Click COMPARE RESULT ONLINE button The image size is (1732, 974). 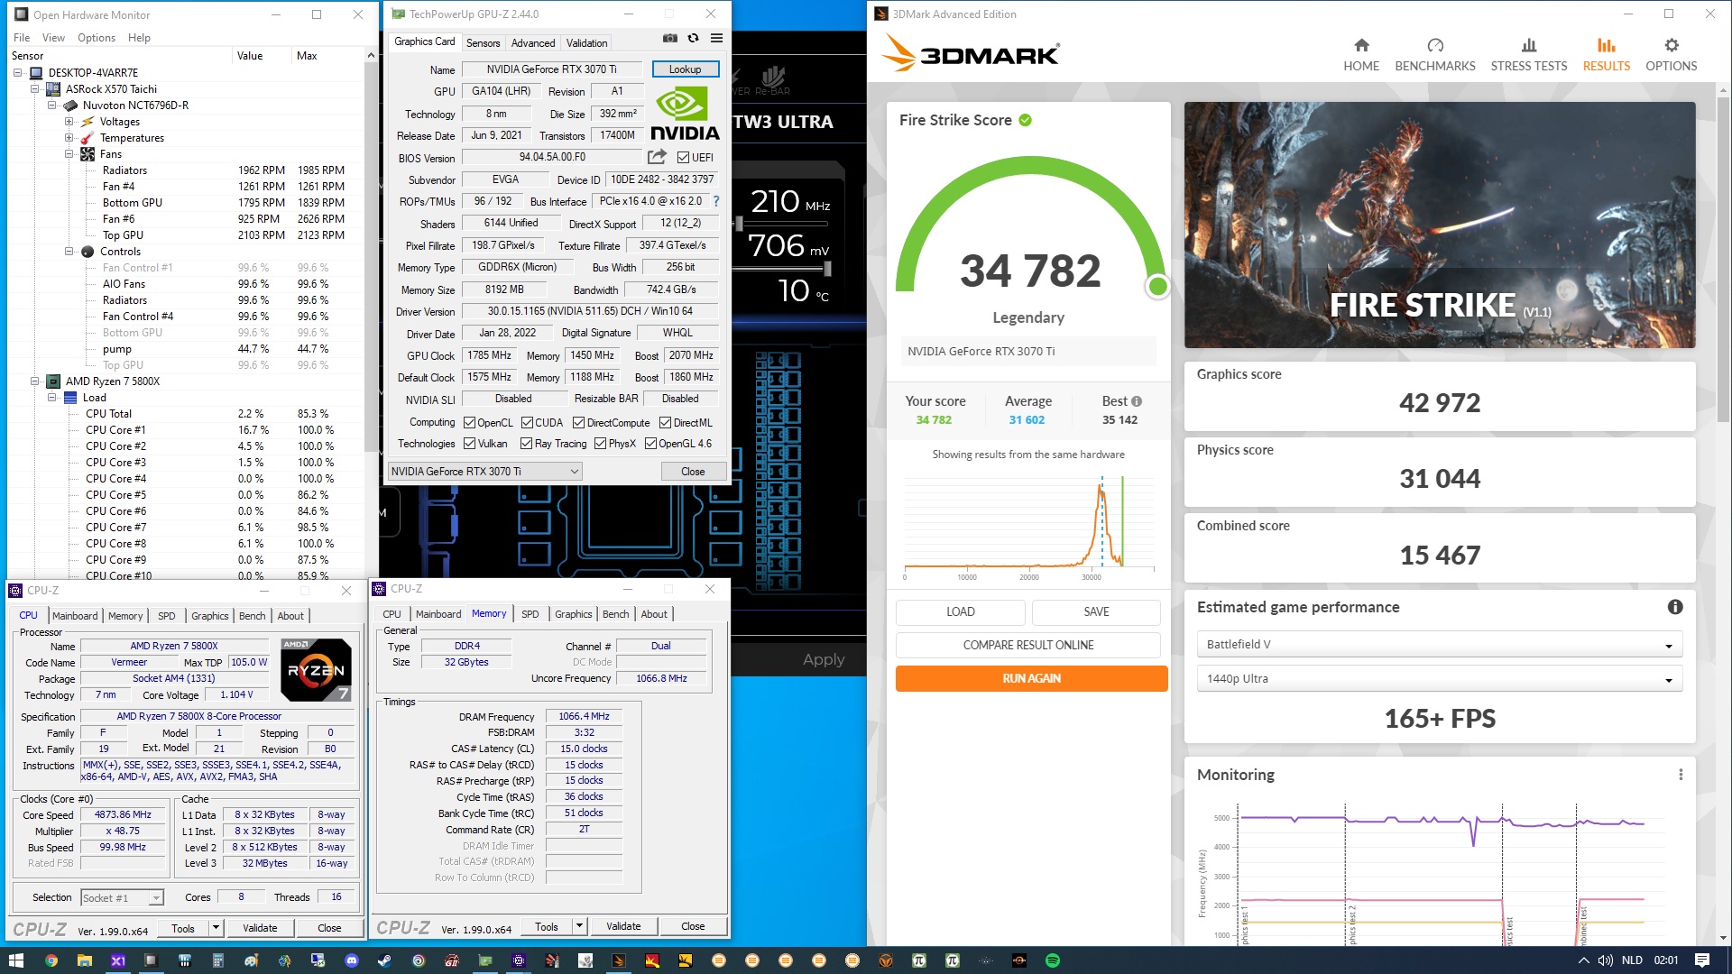(1028, 645)
